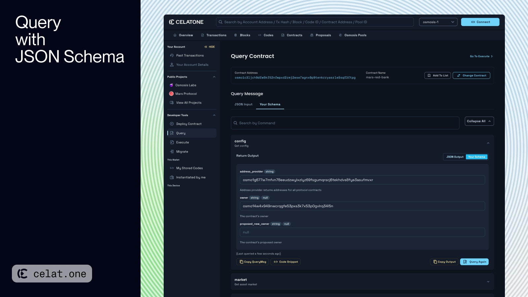
Task: Click the Connect wallet button
Action: tap(480, 22)
